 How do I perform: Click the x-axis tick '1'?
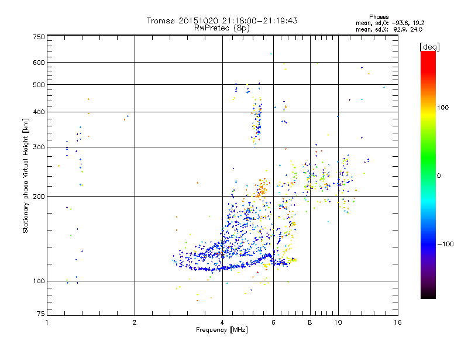(x=47, y=322)
